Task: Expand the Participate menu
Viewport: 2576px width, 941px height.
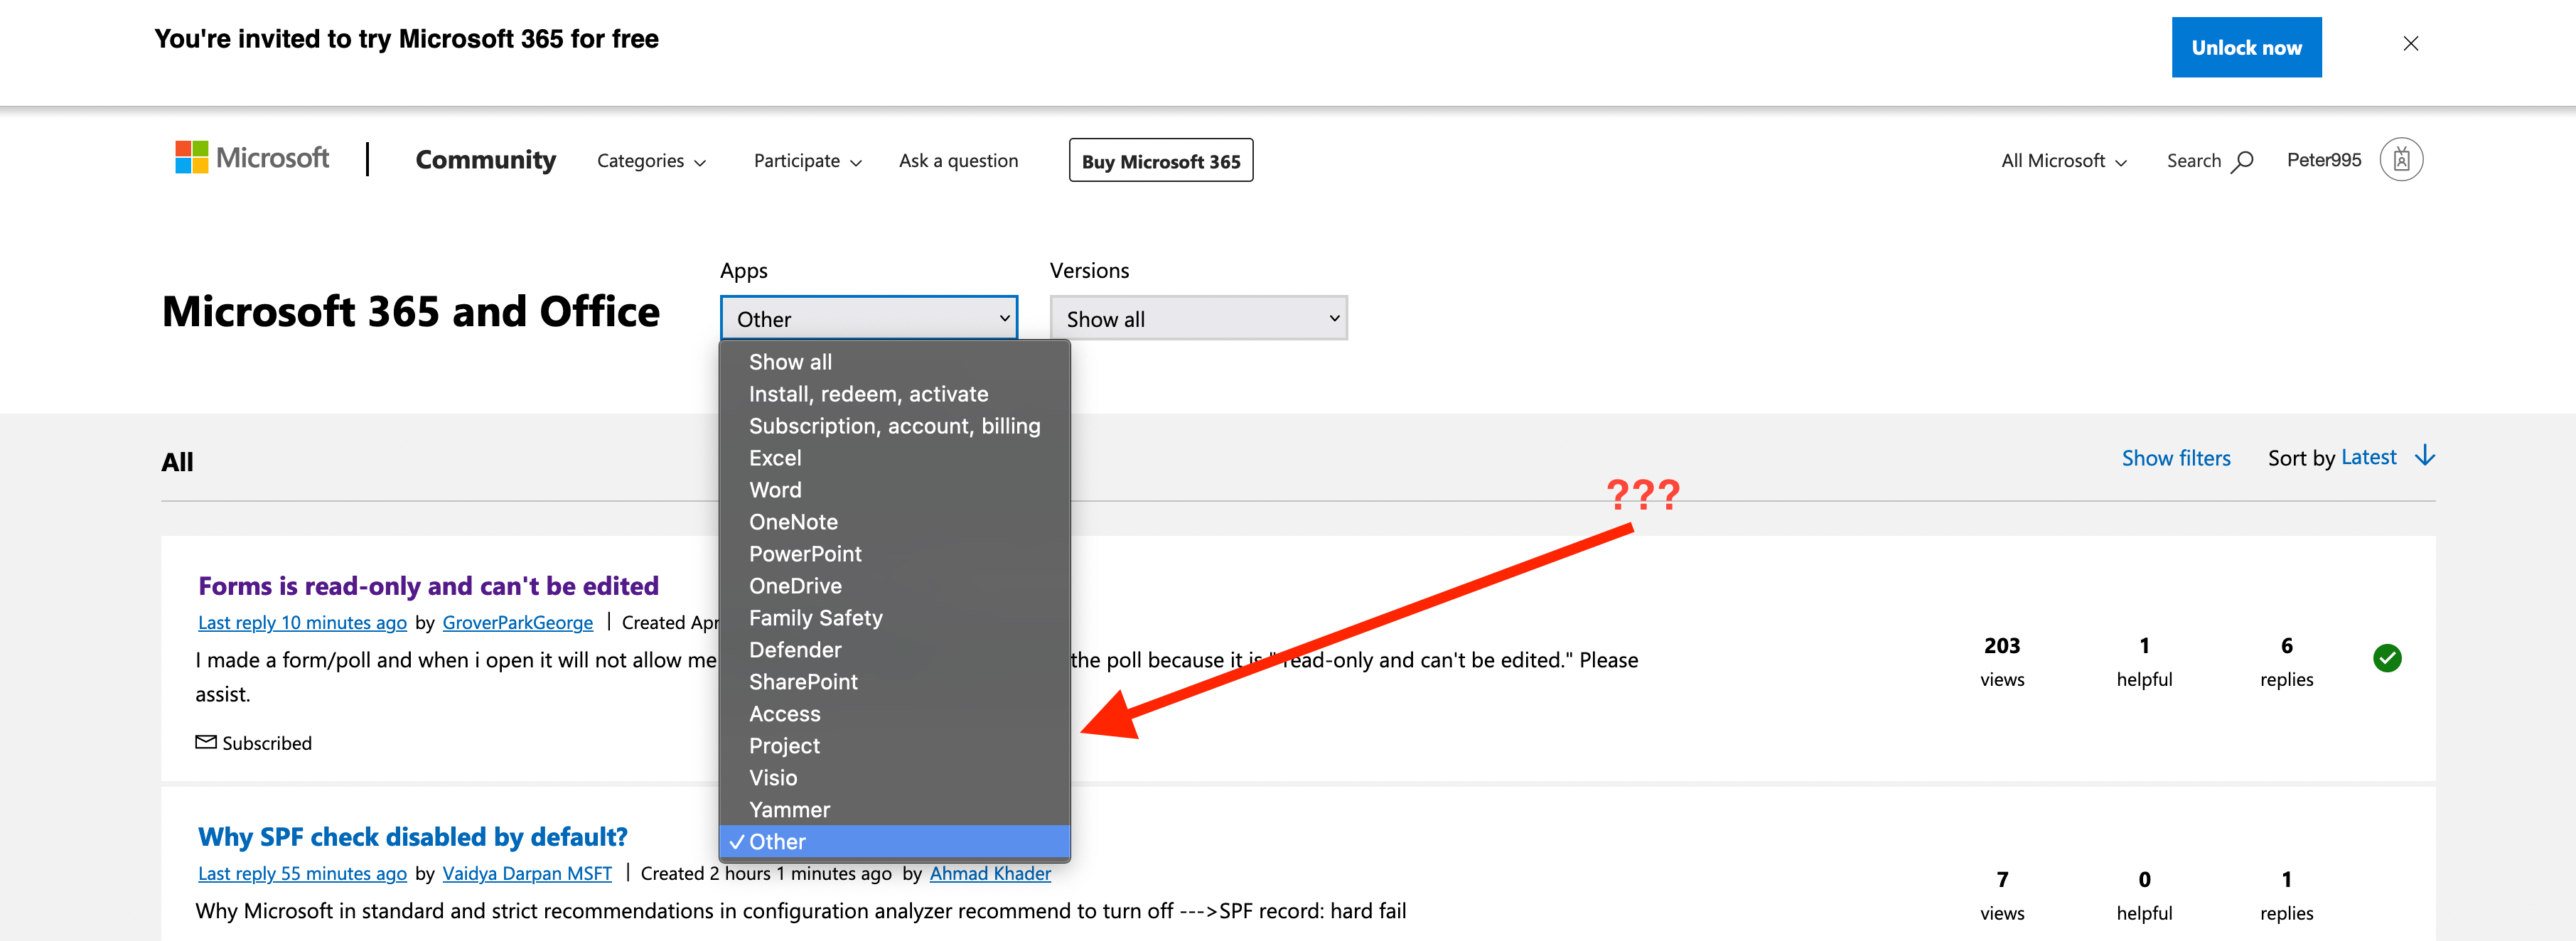Action: 807,161
